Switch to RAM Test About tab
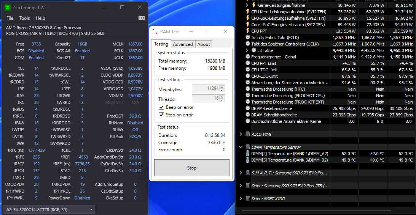This screenshot has width=416, height=215. click(x=204, y=44)
